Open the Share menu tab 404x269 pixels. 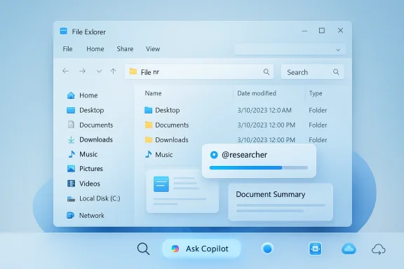coord(125,49)
